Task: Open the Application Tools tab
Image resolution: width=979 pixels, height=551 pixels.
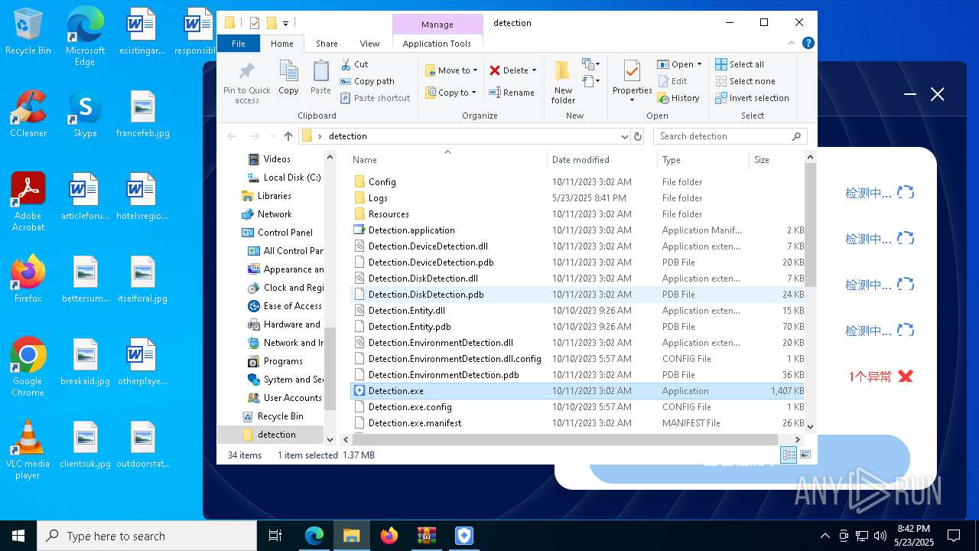Action: (437, 44)
